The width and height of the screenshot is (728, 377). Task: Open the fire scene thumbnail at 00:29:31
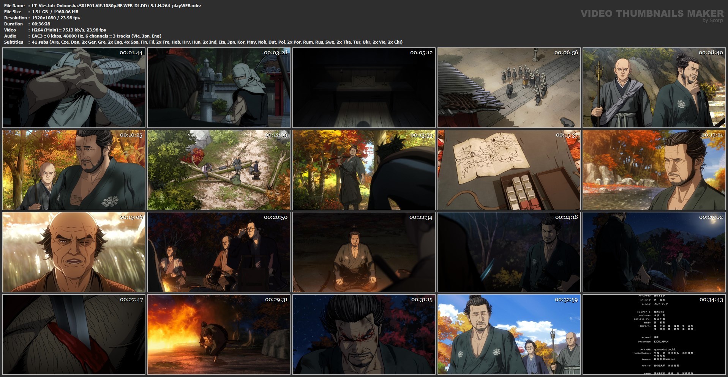coord(219,335)
